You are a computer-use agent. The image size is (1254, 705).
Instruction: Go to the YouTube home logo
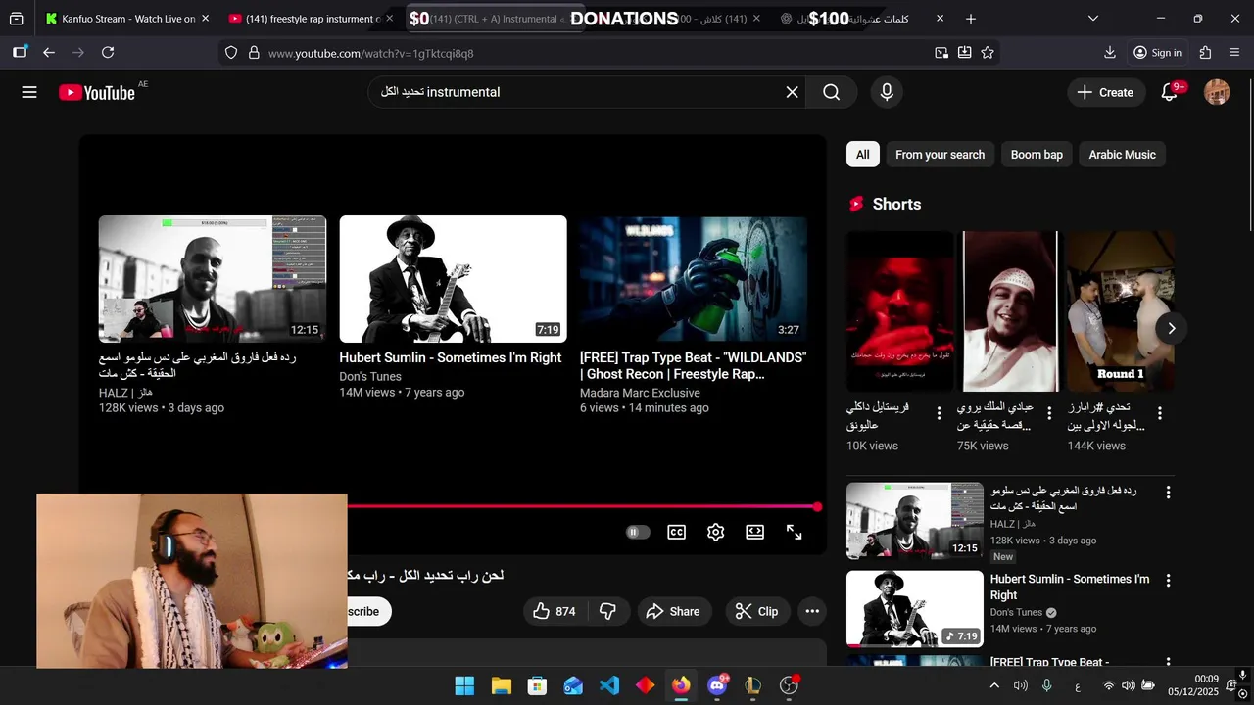96,92
